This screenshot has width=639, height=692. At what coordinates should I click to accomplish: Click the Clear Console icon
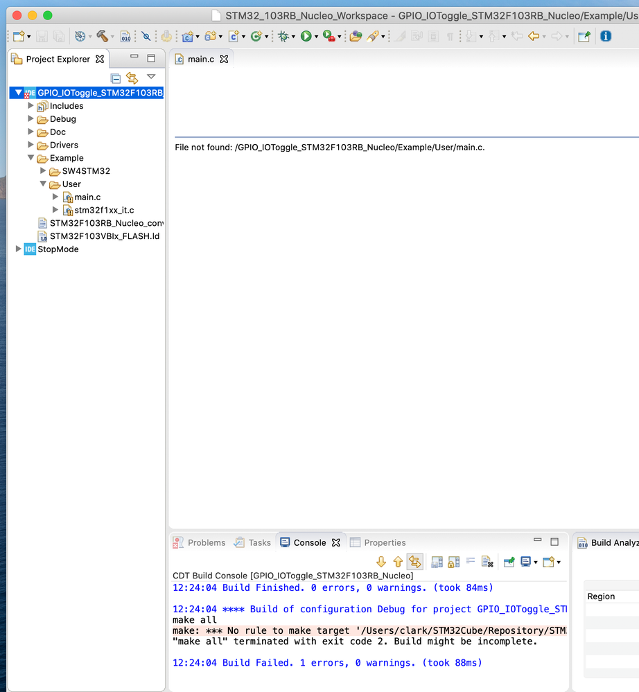pyautogui.click(x=487, y=562)
